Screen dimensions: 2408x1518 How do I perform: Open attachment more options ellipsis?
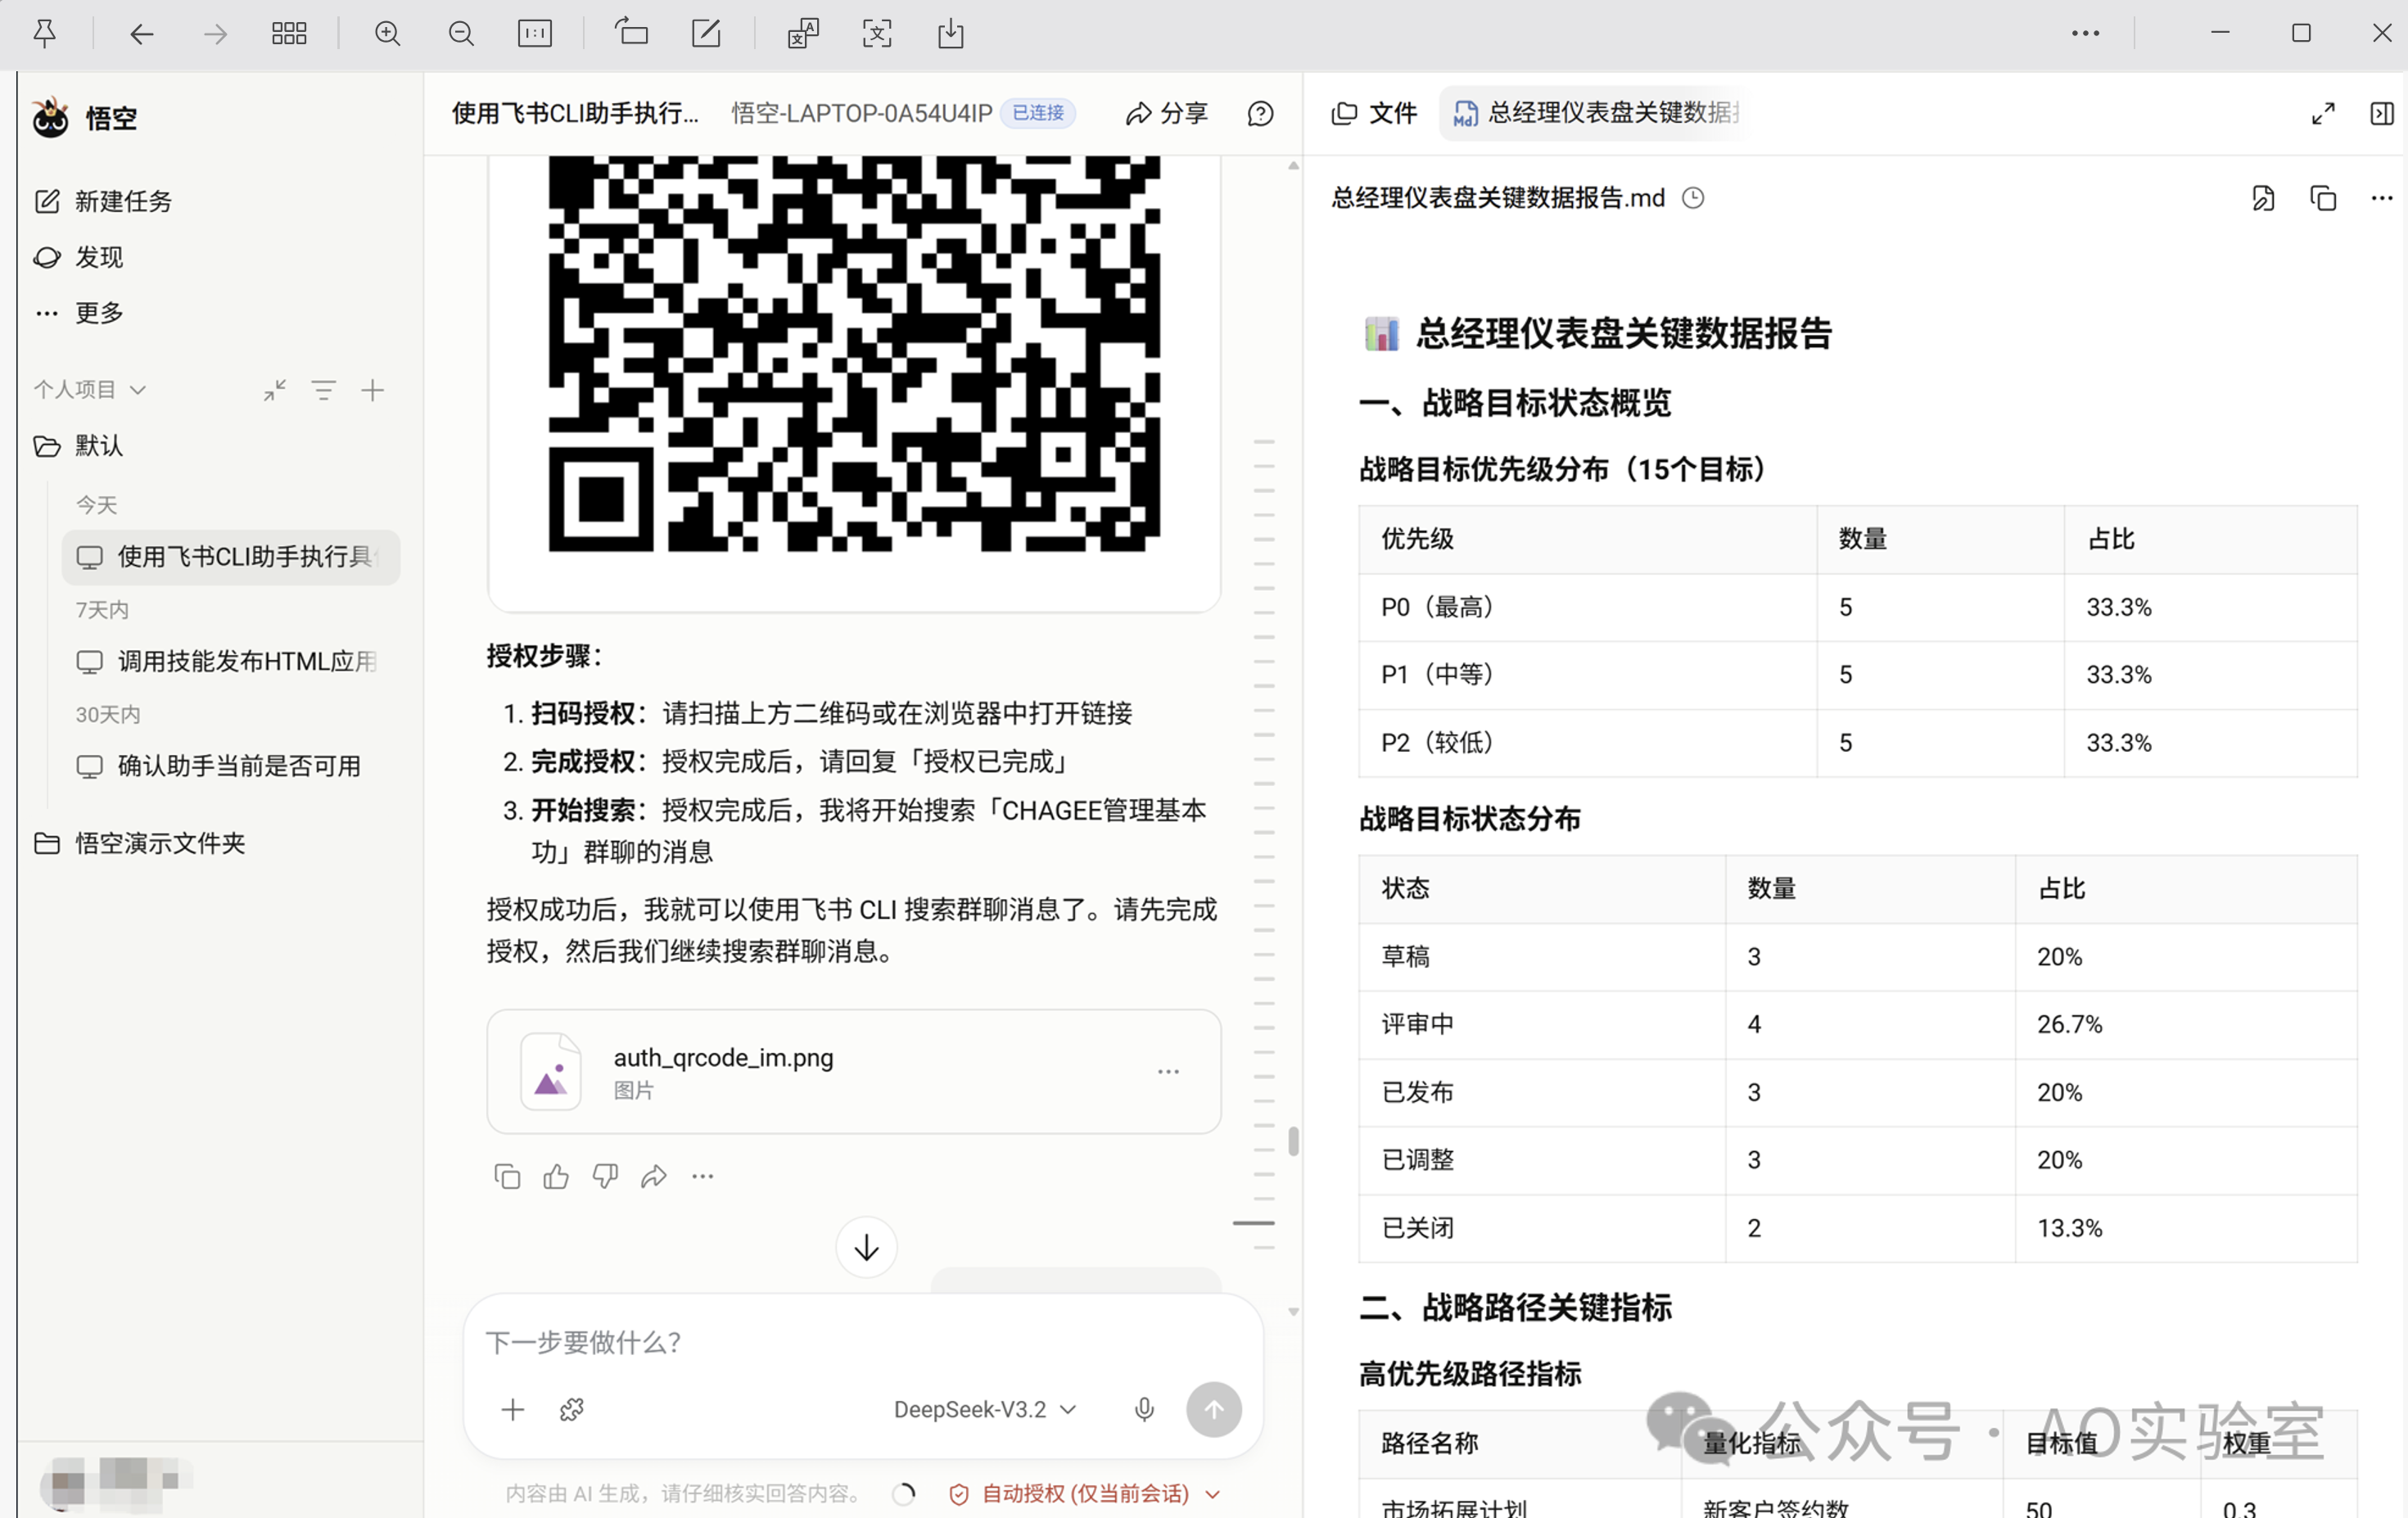pos(1168,1071)
